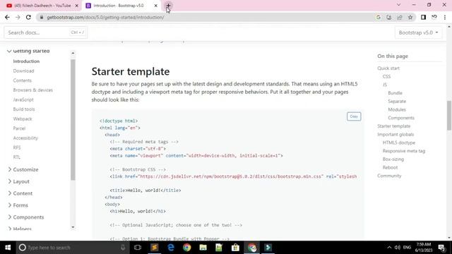The width and height of the screenshot is (452, 254).
Task: Bookmark this page with the star
Action: 410,17
